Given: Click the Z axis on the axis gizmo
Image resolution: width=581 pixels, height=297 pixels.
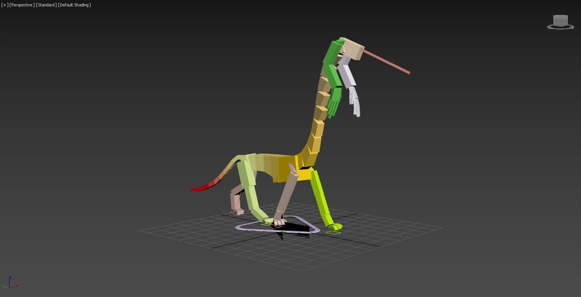Looking at the screenshot, I should click(x=10, y=279).
